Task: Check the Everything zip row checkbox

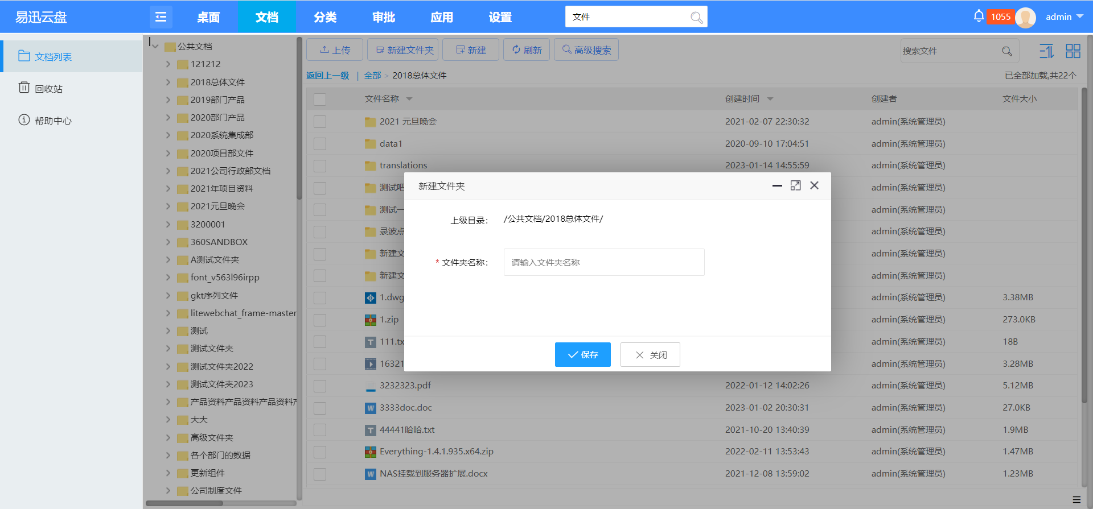Action: coord(320,452)
